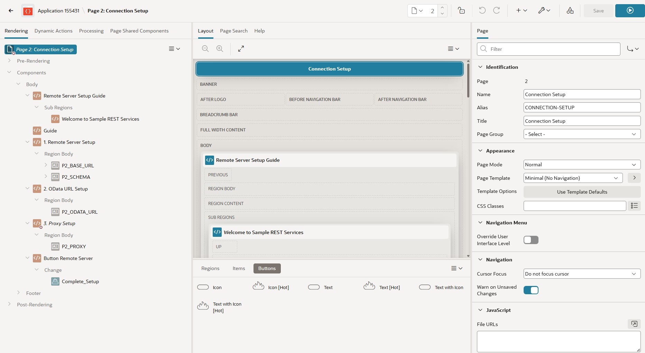This screenshot has width=645, height=353.
Task: Switch to Processing tab
Action: pyautogui.click(x=91, y=31)
